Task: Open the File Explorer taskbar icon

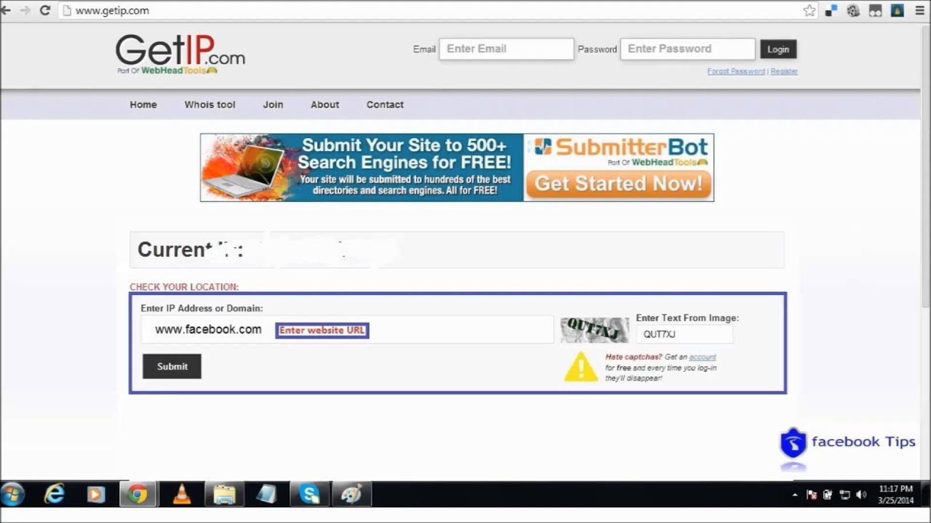Action: tap(224, 495)
